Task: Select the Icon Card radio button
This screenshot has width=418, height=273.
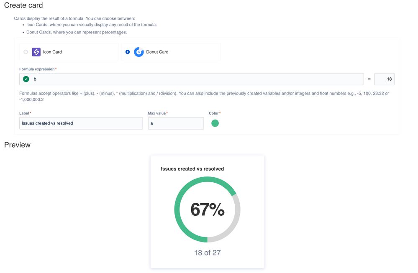Action: click(x=26, y=52)
